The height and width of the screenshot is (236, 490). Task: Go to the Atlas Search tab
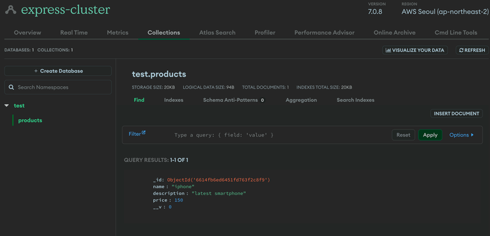[217, 33]
